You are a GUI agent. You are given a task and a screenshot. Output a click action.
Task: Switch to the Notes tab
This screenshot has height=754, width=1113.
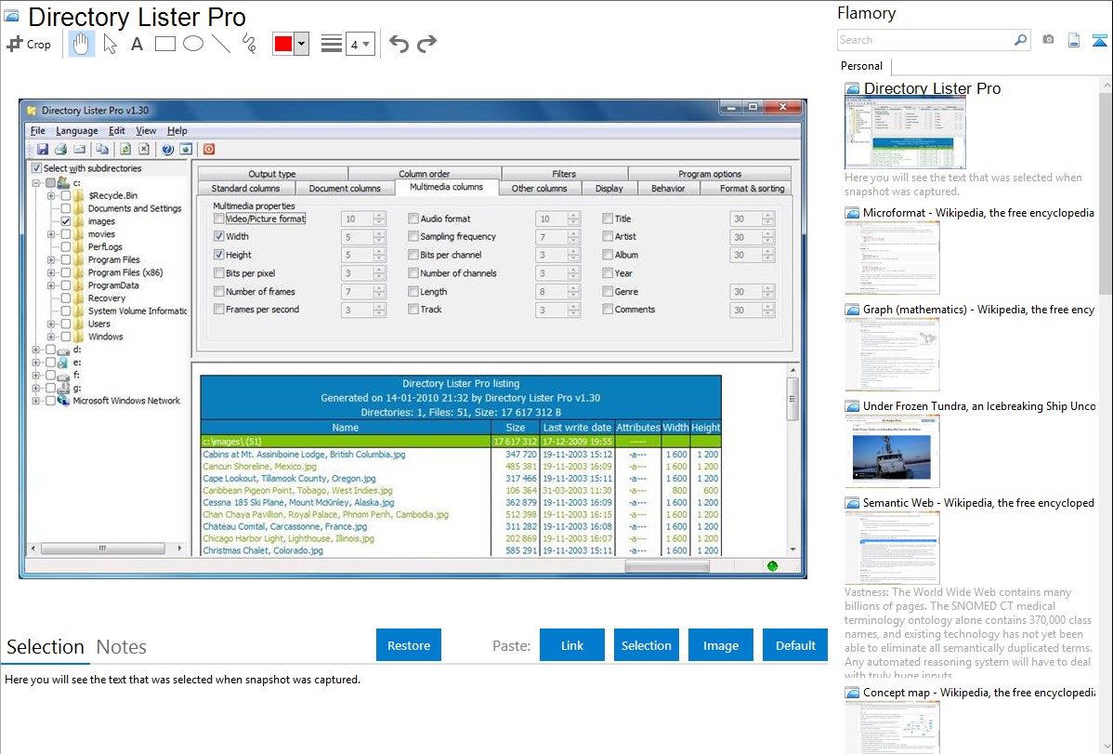click(x=122, y=647)
